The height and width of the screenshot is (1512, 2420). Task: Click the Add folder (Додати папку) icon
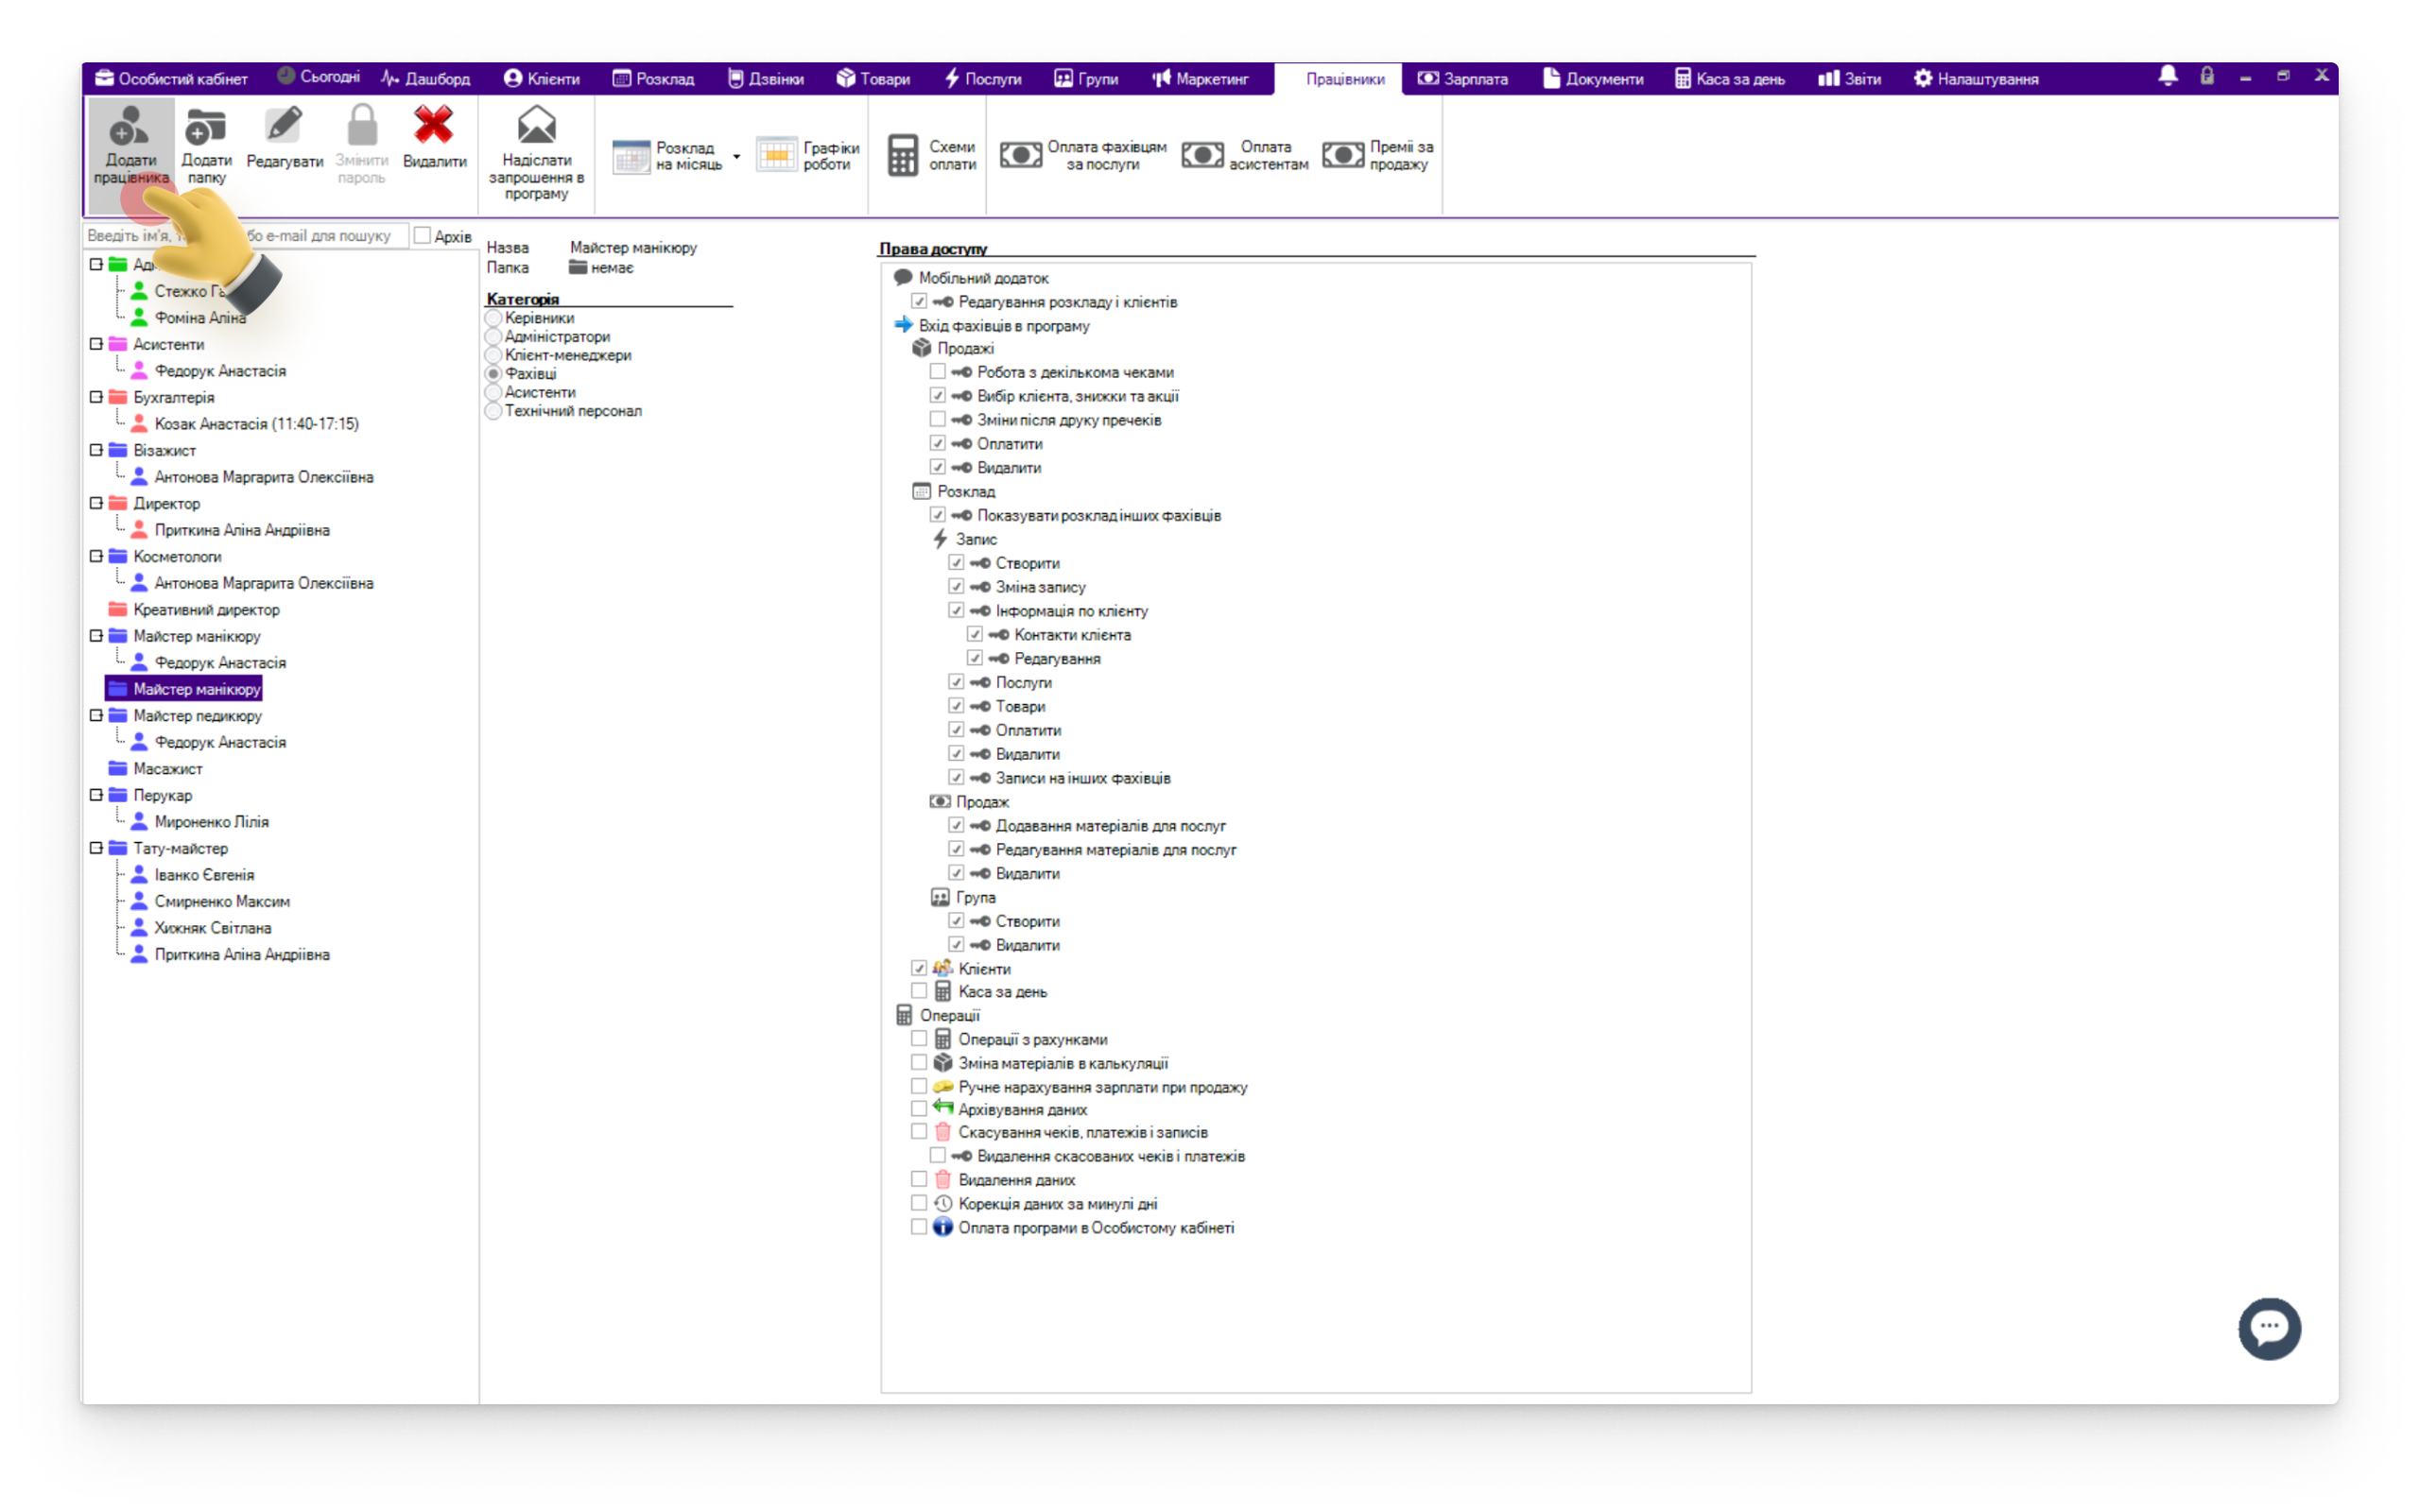pyautogui.click(x=206, y=127)
